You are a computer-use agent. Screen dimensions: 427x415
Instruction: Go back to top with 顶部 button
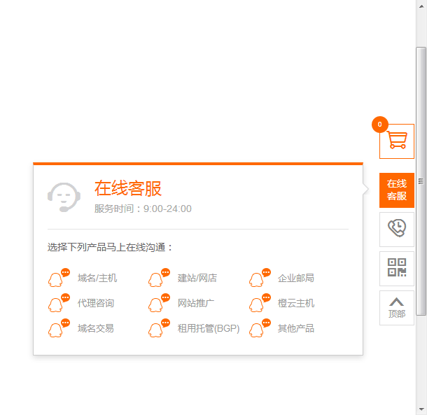click(x=397, y=308)
